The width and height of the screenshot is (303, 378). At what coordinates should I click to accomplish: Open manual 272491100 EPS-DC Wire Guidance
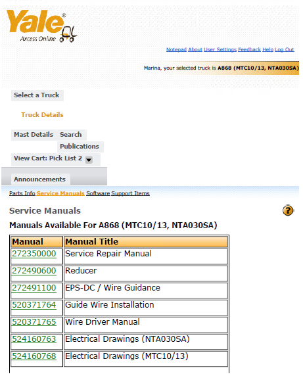[34, 288]
